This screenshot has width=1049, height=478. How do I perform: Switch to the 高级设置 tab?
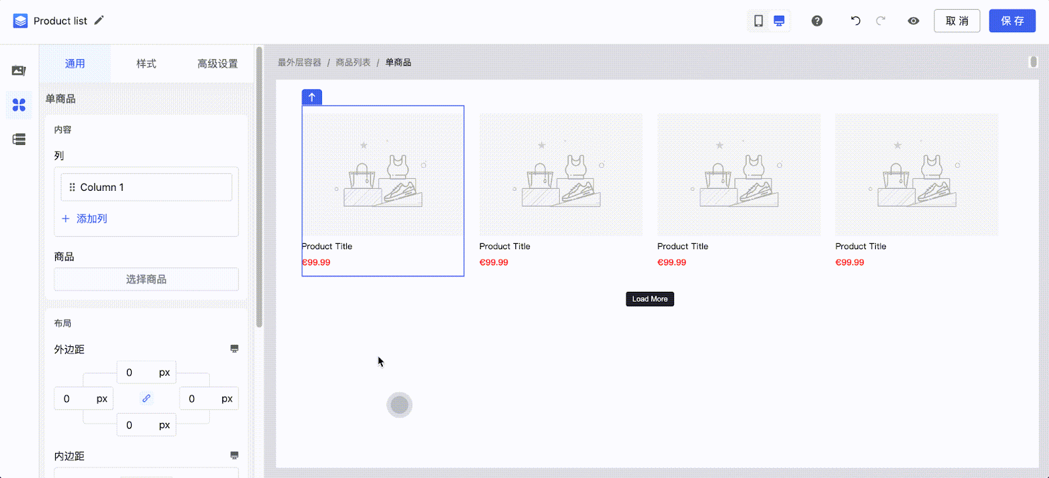pyautogui.click(x=218, y=64)
